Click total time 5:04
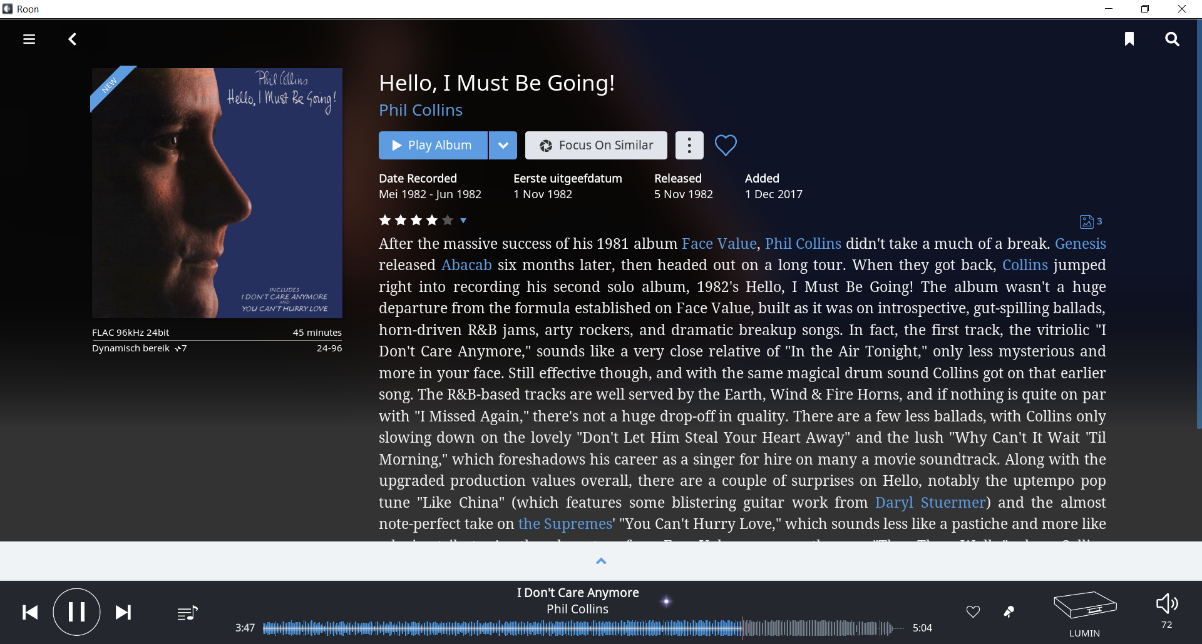This screenshot has width=1202, height=644. 922,628
